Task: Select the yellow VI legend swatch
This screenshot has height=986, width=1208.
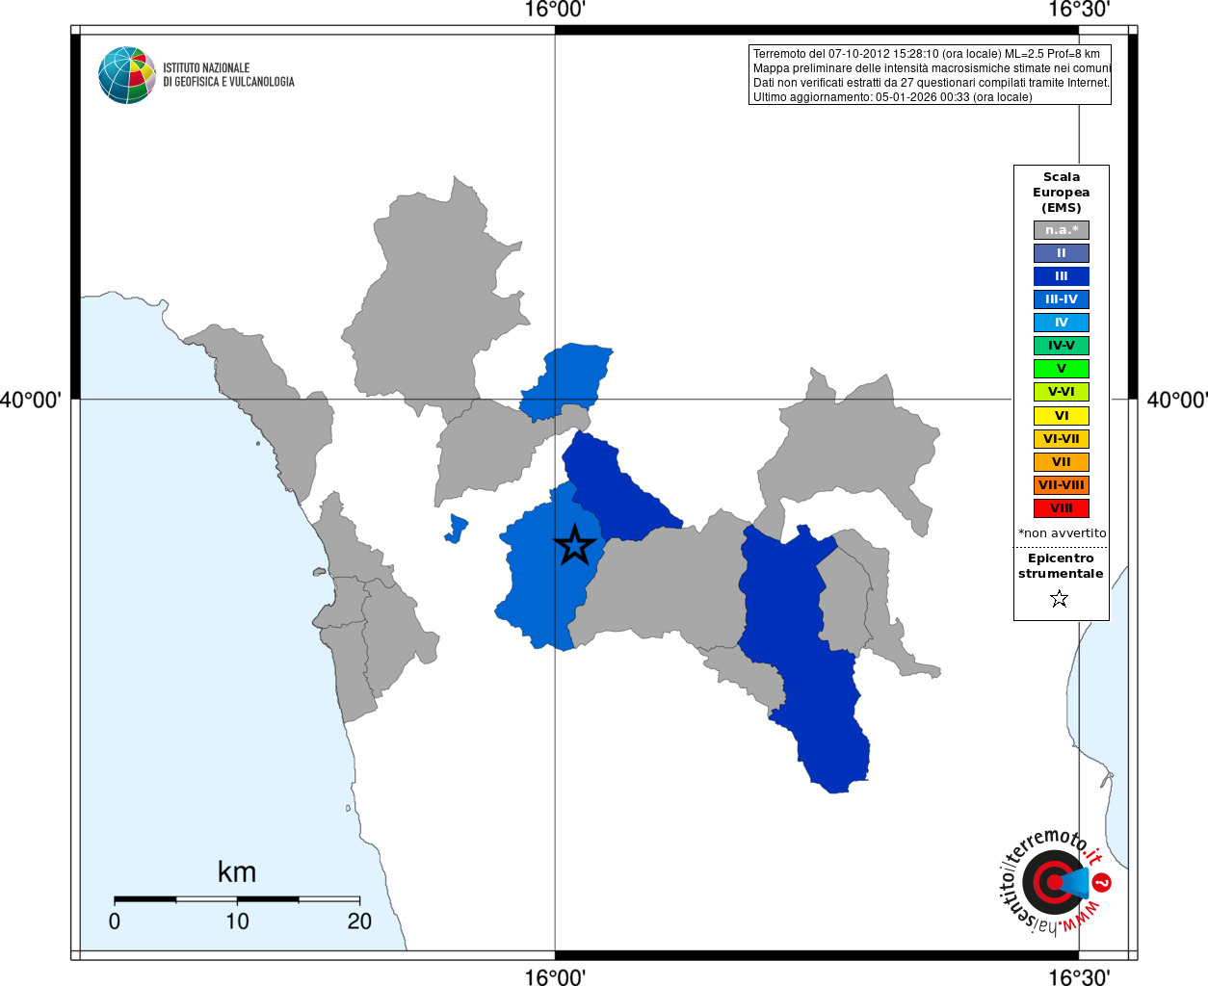Action: 1062,416
